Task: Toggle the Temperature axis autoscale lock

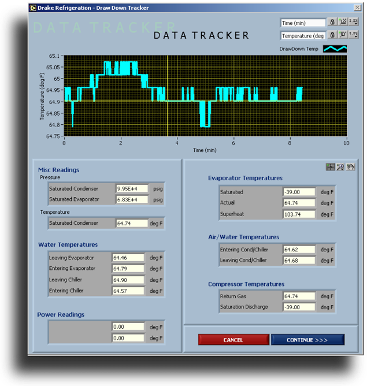Action: pyautogui.click(x=332, y=35)
